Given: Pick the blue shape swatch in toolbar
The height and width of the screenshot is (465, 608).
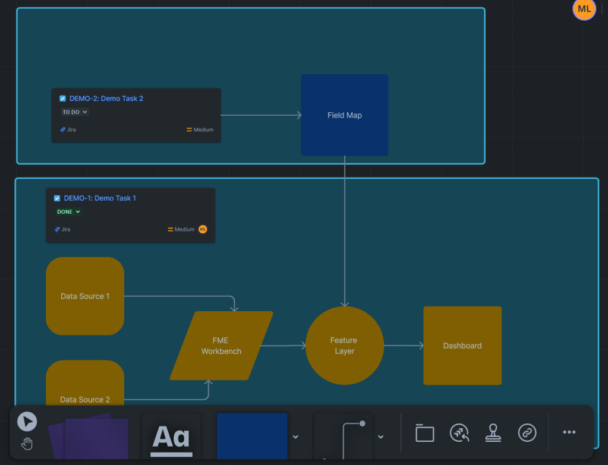Looking at the screenshot, I should (x=252, y=436).
